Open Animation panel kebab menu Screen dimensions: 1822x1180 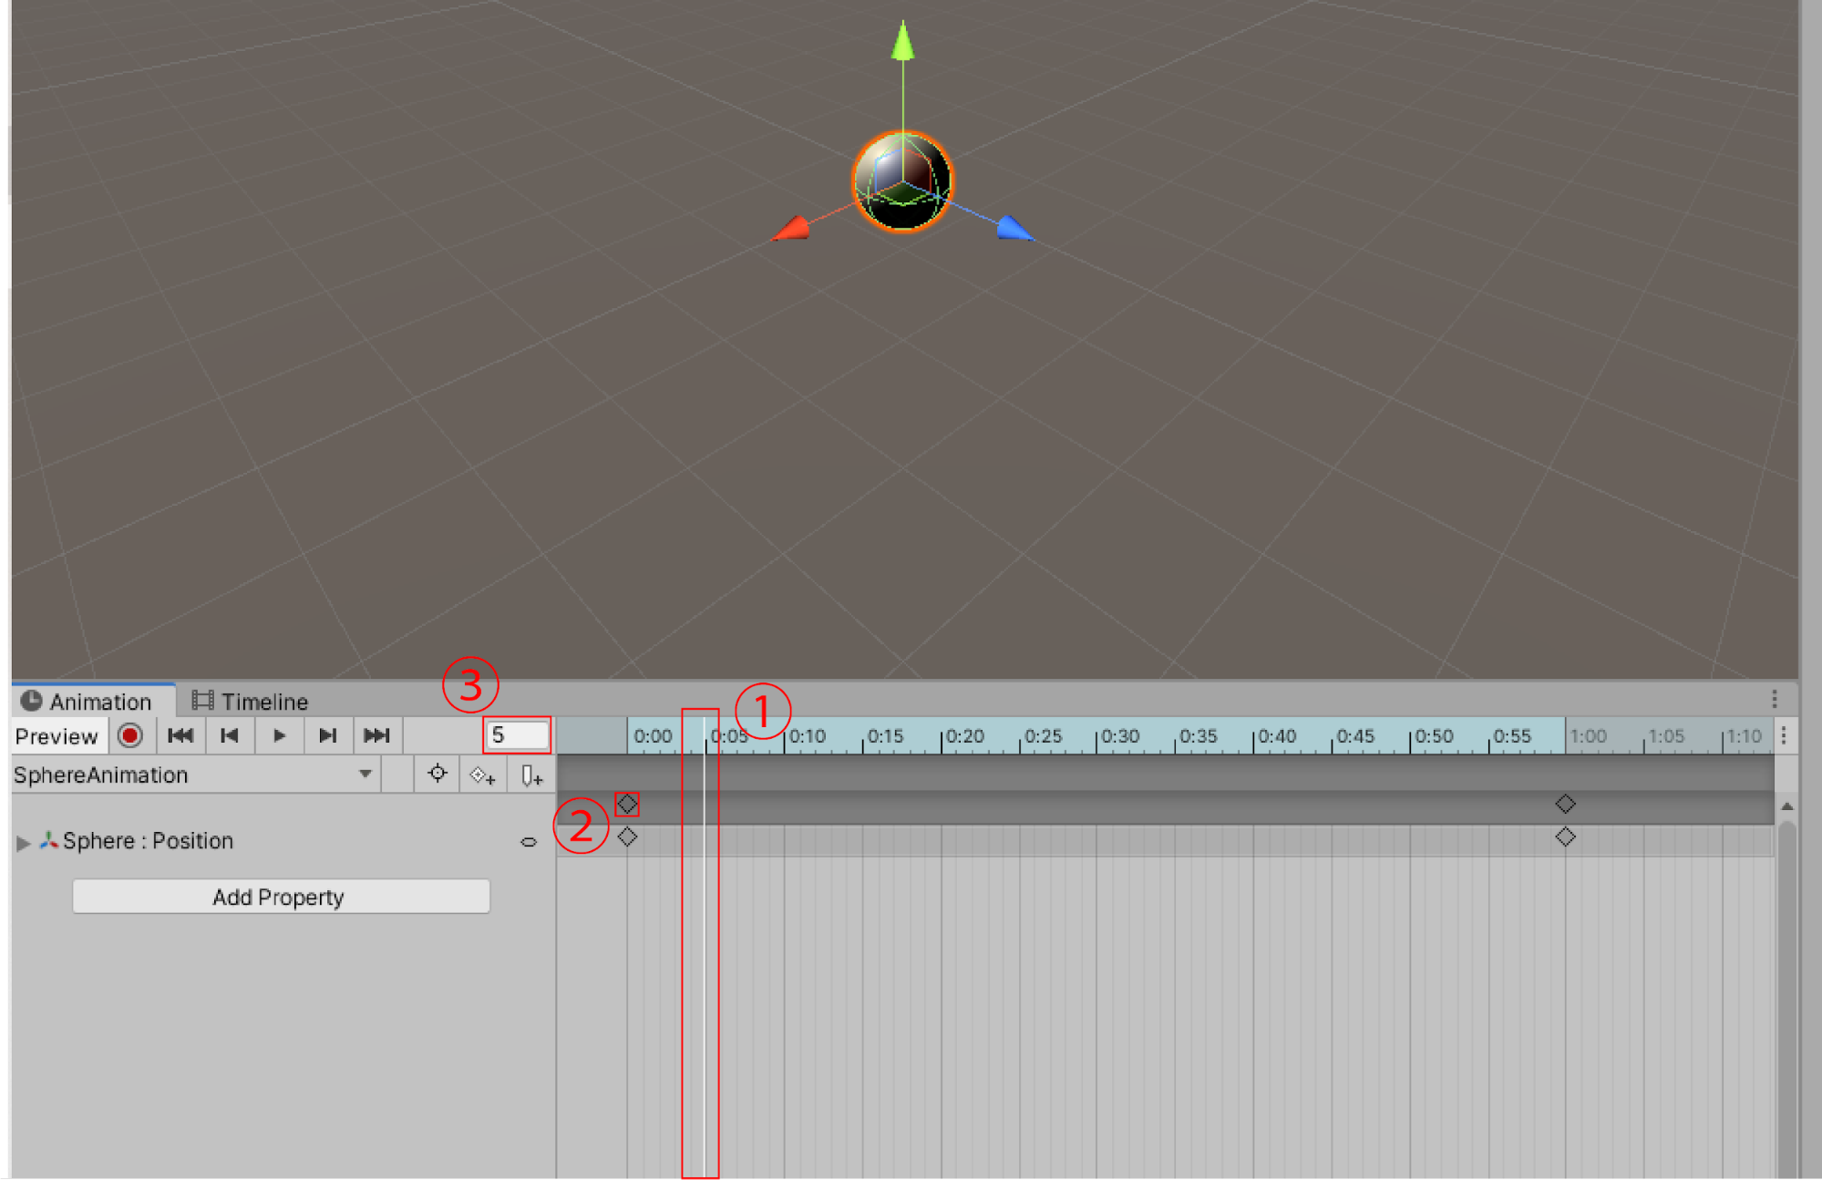pyautogui.click(x=1774, y=699)
